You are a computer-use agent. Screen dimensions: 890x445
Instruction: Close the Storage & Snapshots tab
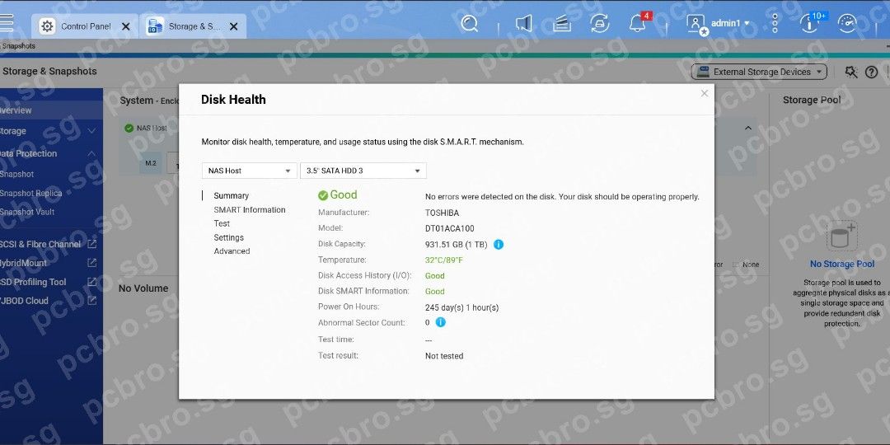coord(233,26)
